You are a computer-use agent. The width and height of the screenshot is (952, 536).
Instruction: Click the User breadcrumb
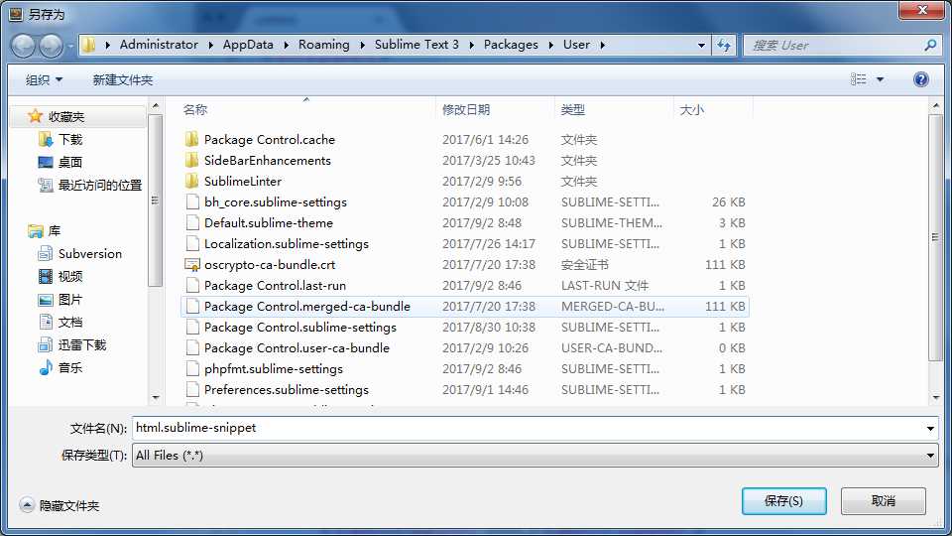pos(576,45)
